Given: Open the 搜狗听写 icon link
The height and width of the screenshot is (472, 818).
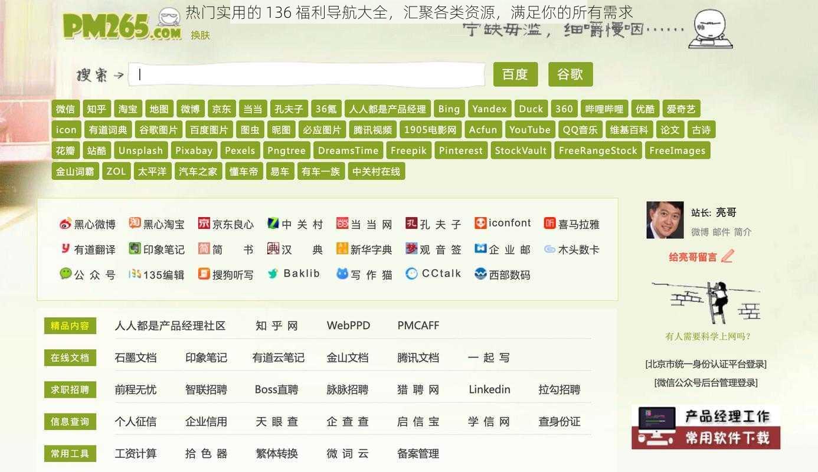Looking at the screenshot, I should (226, 274).
